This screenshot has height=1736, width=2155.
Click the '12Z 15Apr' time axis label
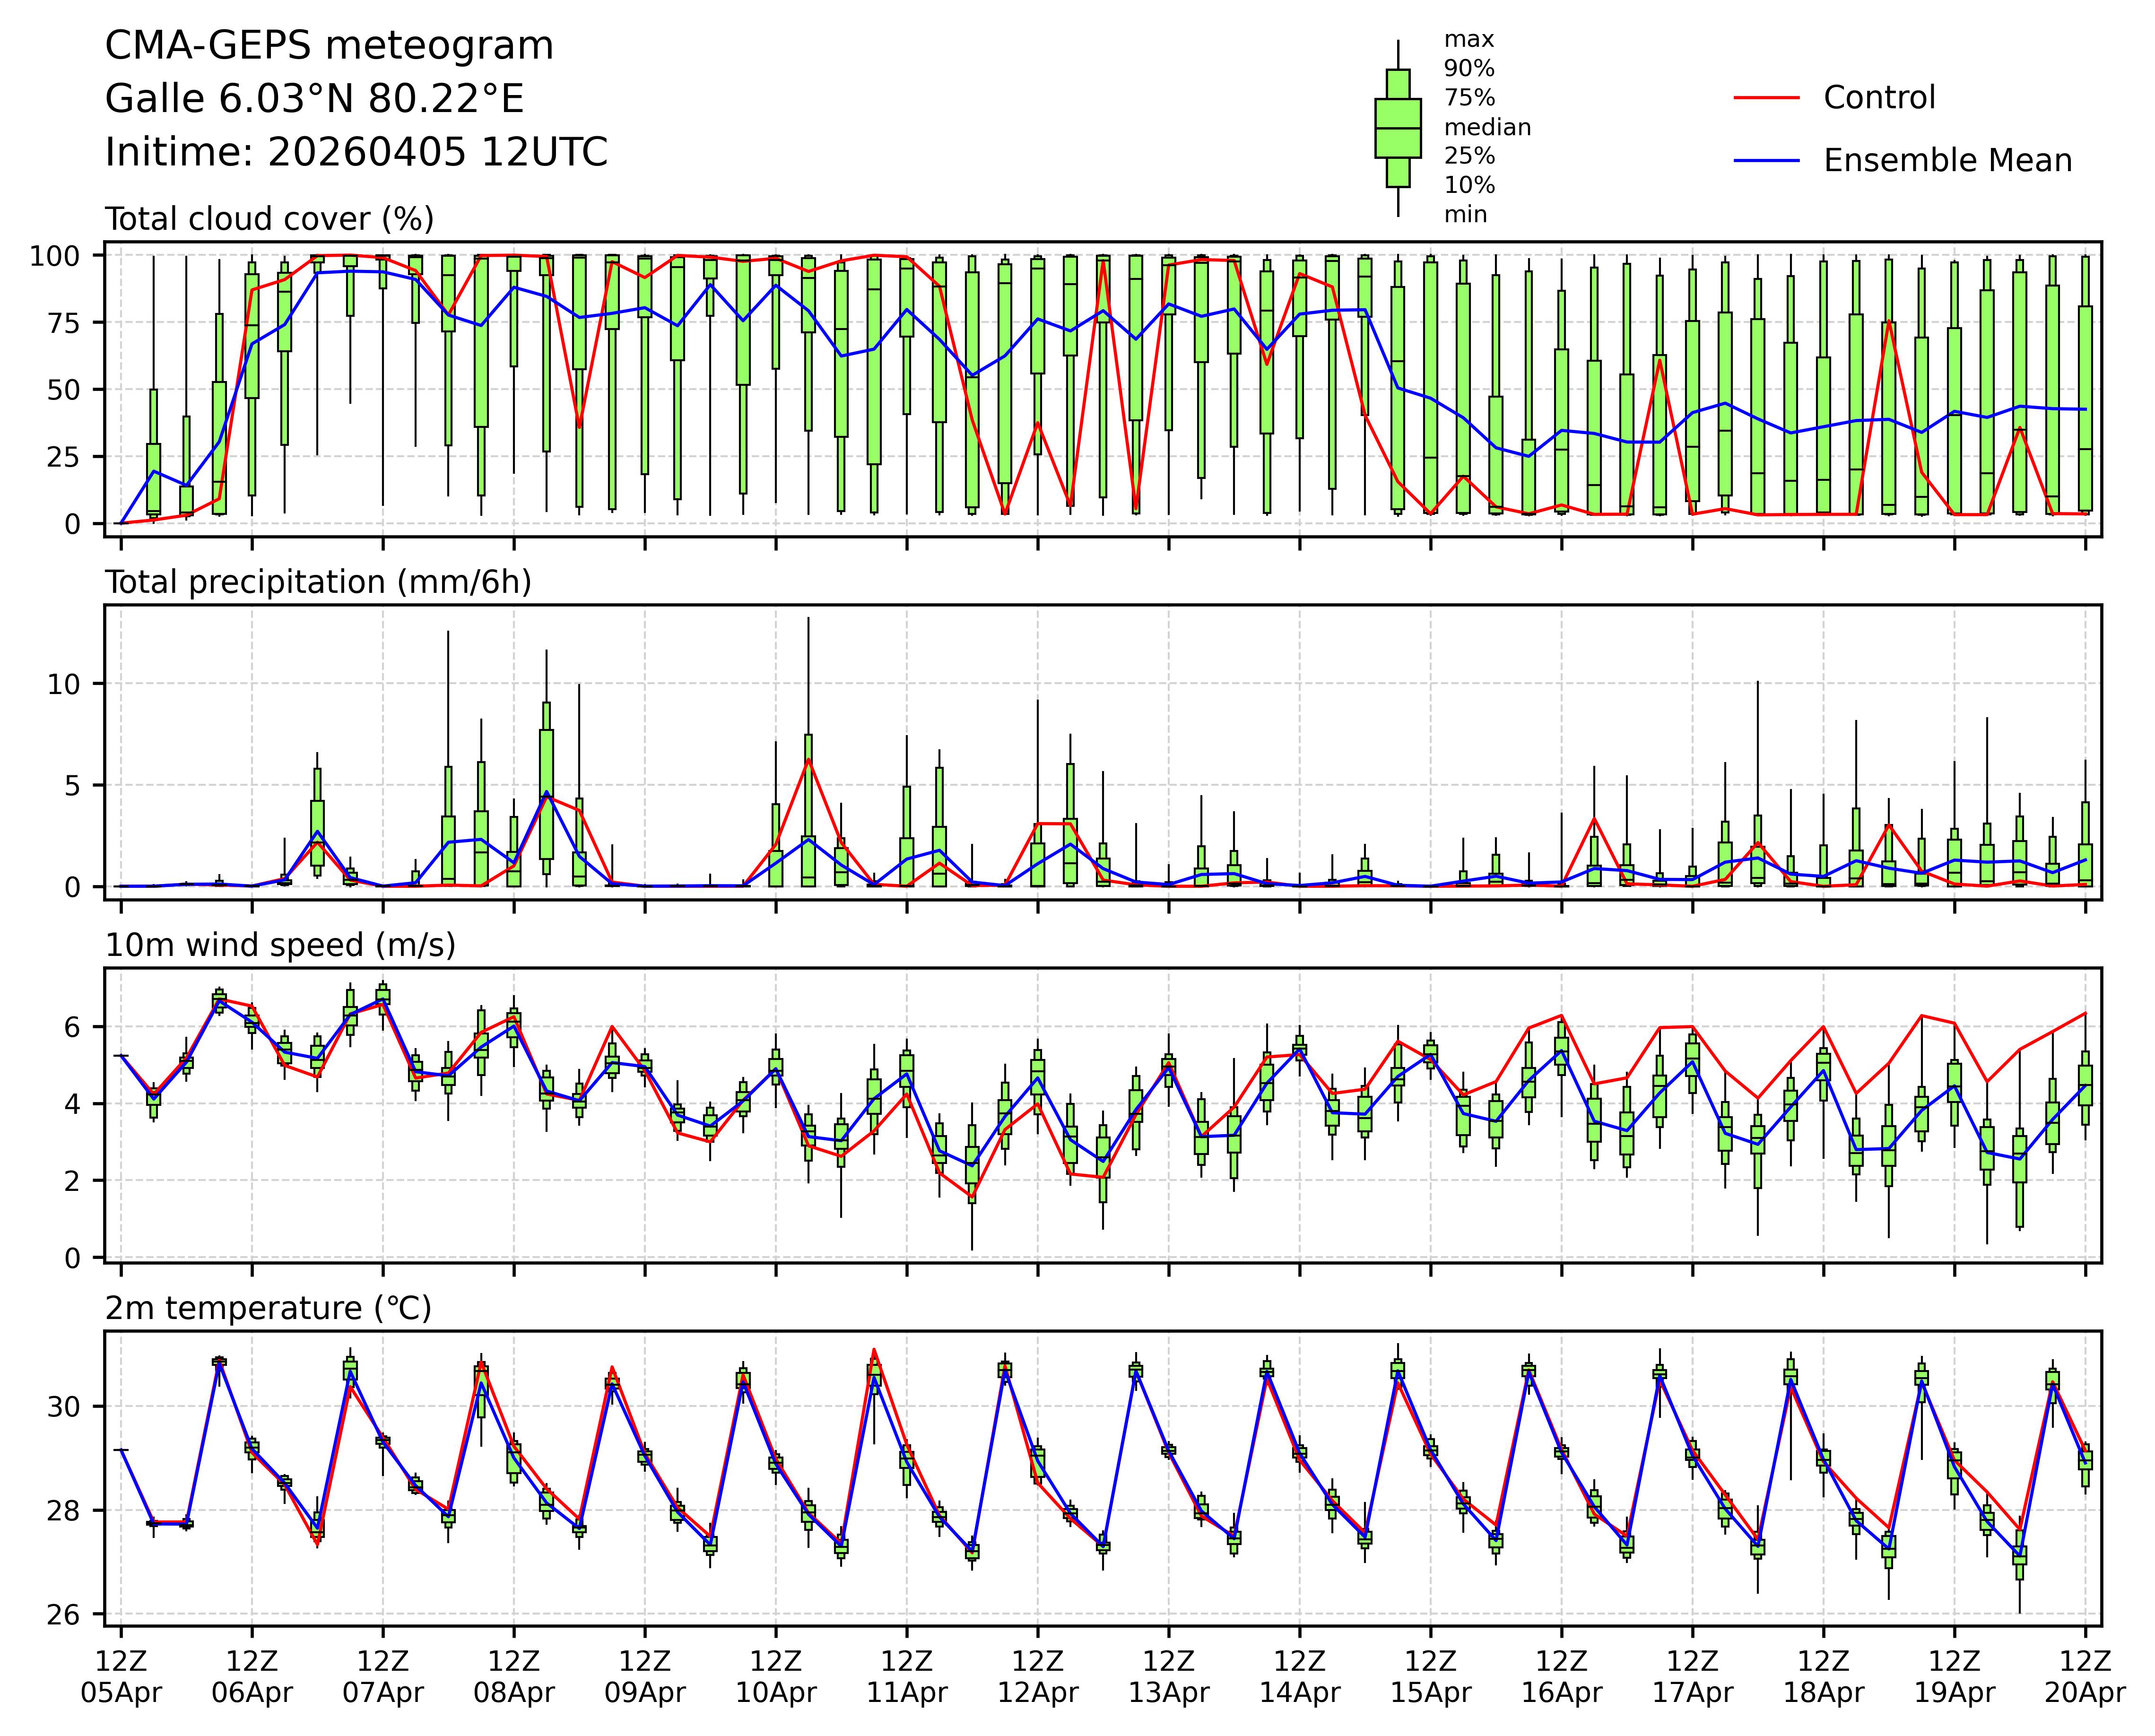(x=1430, y=1677)
